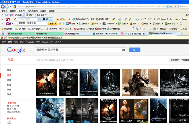Close the 黑暗騎士 黎明昇起 tab
189x126 pixels.
(175, 34)
